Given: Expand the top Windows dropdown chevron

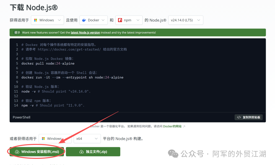Looking at the screenshot, I should tap(59, 20).
